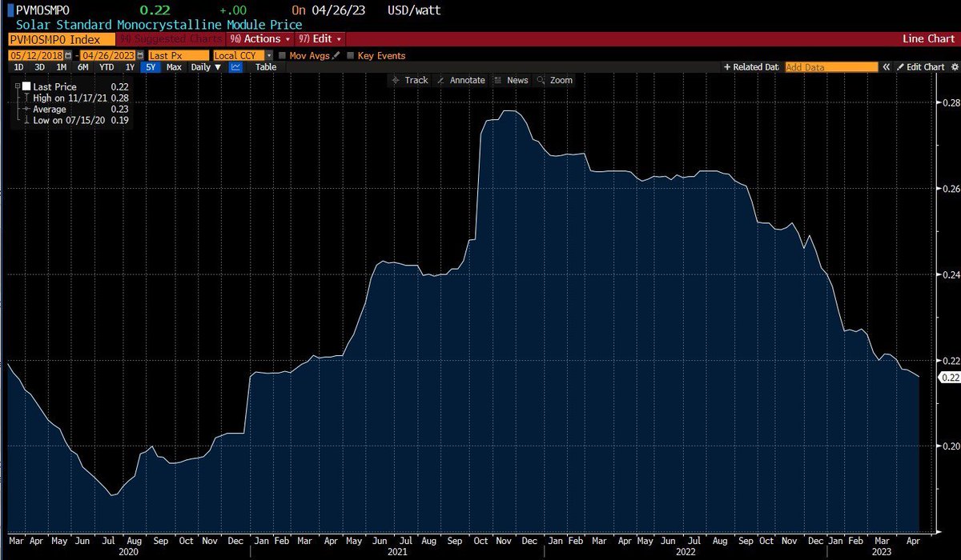Image resolution: width=961 pixels, height=560 pixels.
Task: Open the Actions dropdown menu
Action: point(262,38)
